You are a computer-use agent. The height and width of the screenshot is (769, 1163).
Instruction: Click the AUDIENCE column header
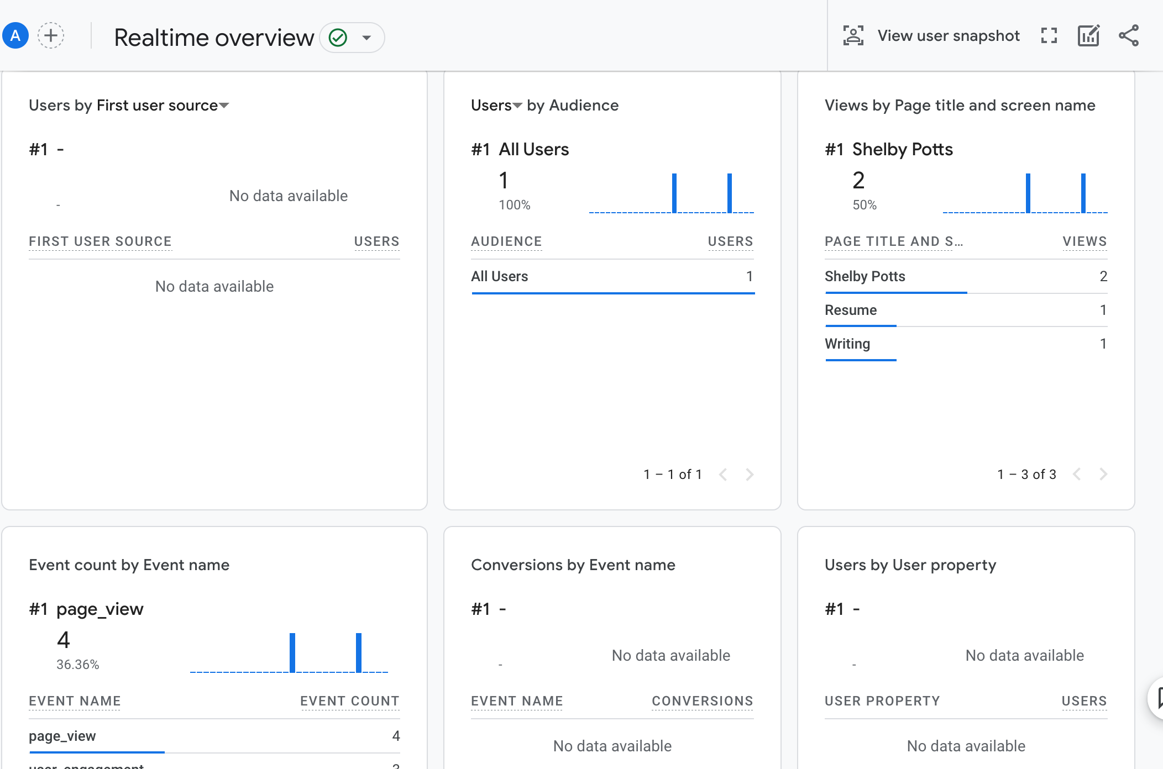[x=506, y=241]
